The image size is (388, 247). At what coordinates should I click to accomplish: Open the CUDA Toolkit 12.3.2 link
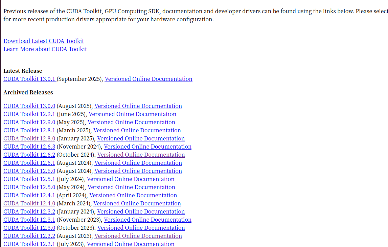point(29,211)
